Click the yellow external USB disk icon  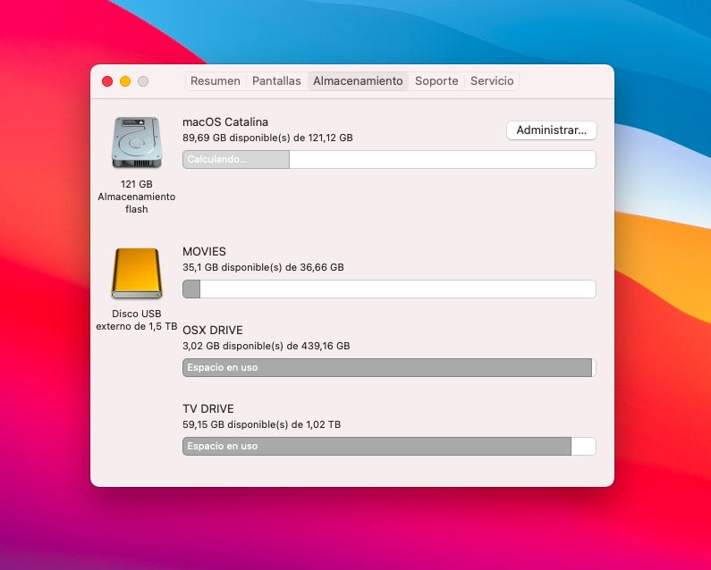point(136,273)
